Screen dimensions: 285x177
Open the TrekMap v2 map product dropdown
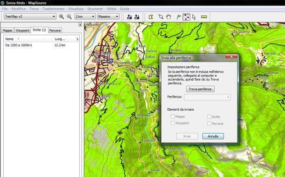[30, 17]
